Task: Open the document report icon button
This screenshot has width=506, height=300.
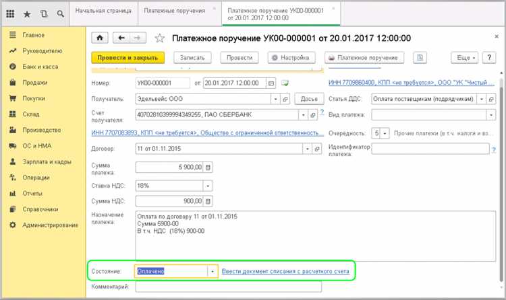Action: (x=420, y=58)
